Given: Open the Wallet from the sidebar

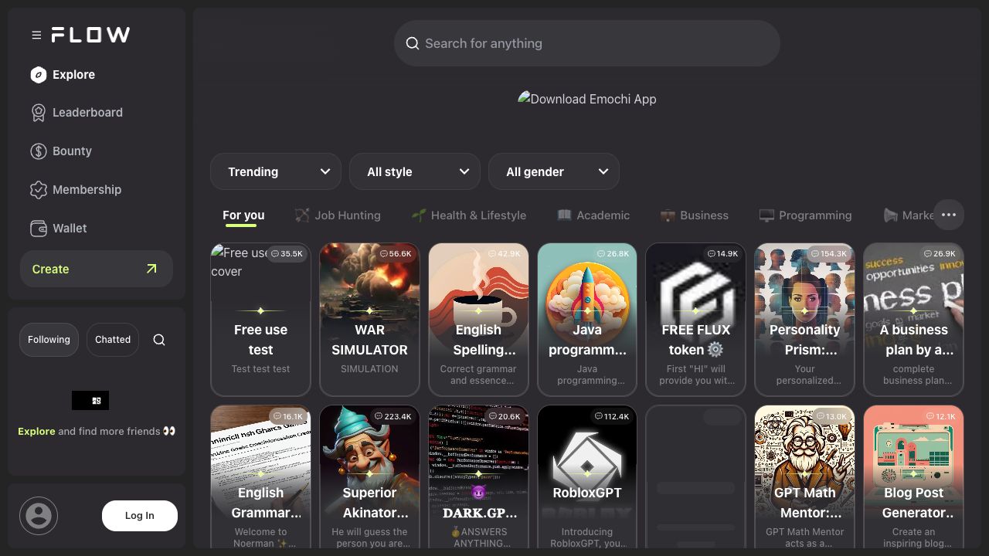Looking at the screenshot, I should [69, 229].
